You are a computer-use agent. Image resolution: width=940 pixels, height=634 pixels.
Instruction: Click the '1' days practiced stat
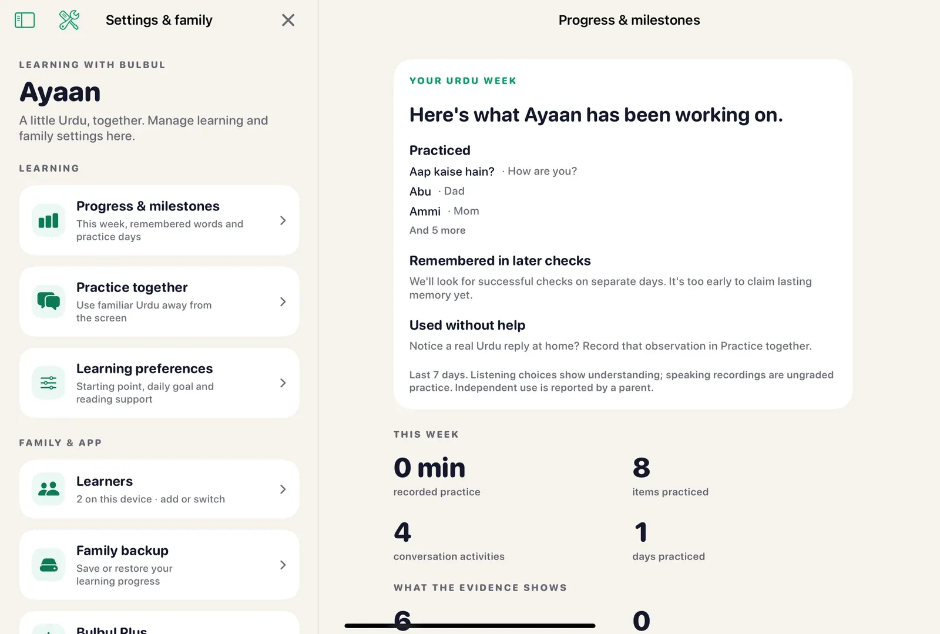click(x=641, y=532)
